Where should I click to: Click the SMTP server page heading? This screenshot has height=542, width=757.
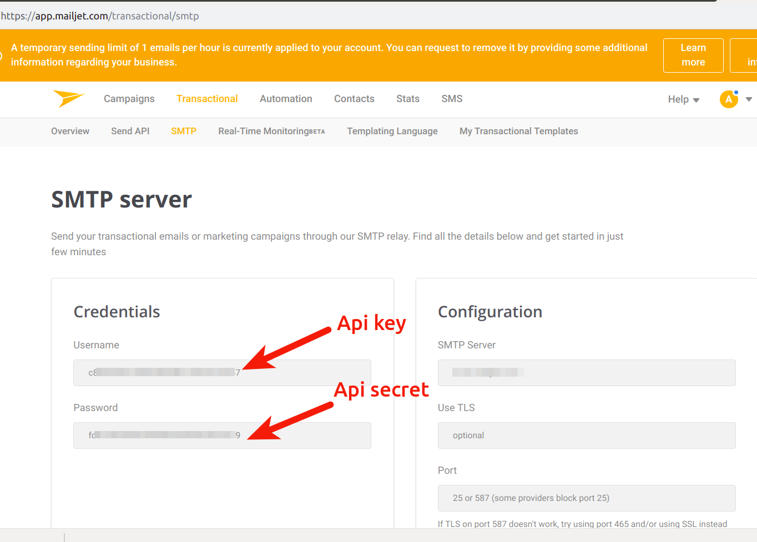[x=122, y=199]
